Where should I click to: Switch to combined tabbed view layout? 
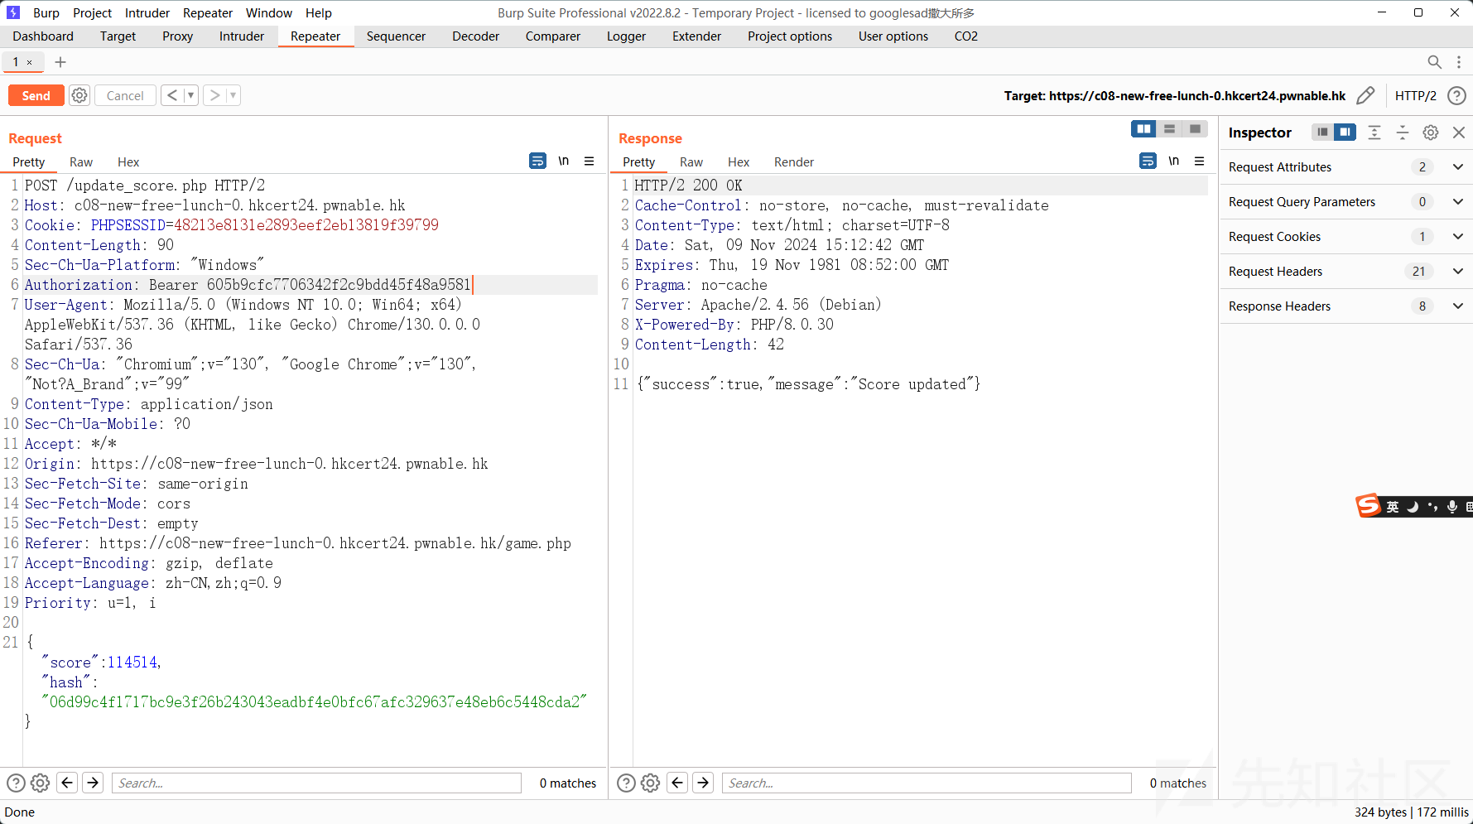pos(1195,129)
